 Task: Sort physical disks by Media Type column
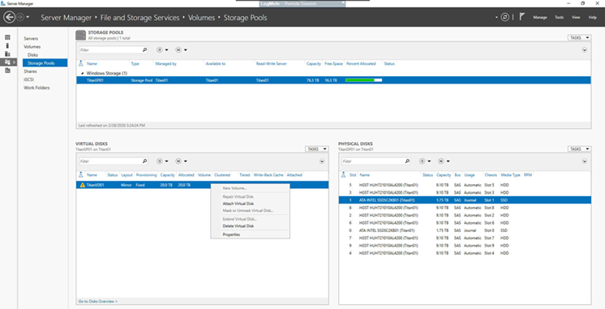[x=510, y=174]
